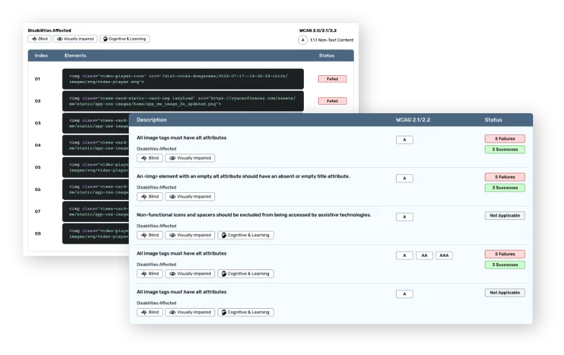Select the code block in row 05
This screenshot has height=355, width=564.
96,167
